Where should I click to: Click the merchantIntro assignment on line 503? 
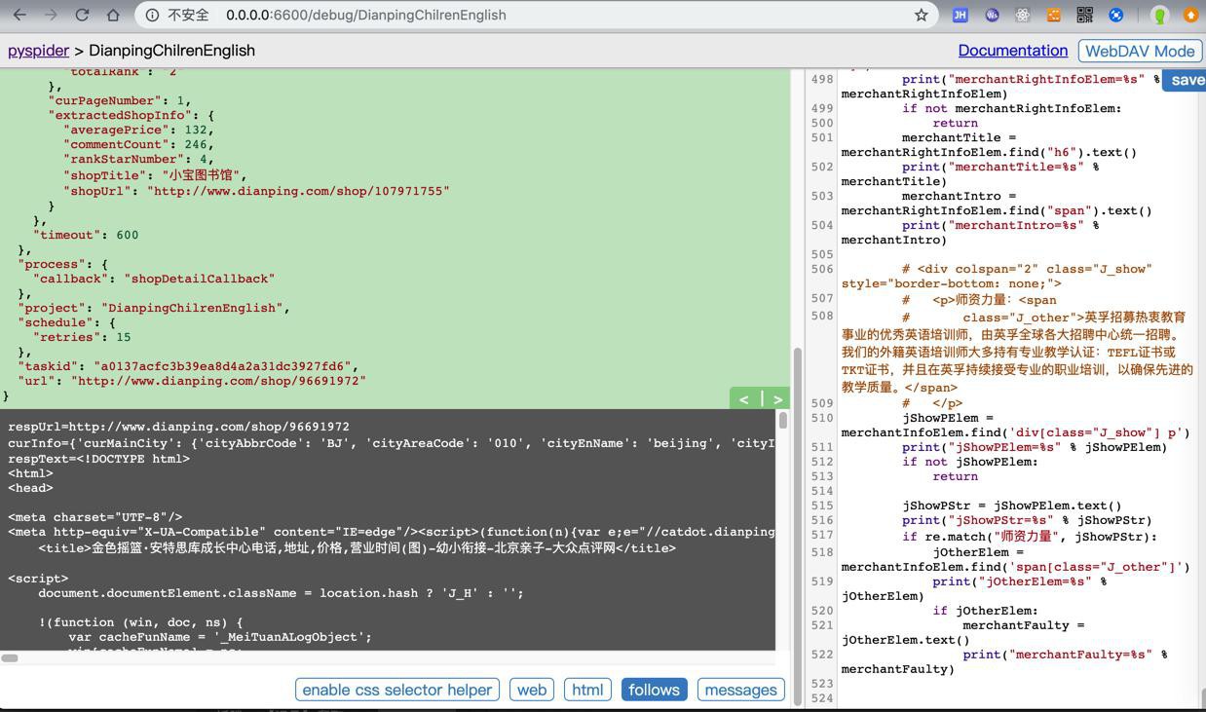(x=997, y=204)
